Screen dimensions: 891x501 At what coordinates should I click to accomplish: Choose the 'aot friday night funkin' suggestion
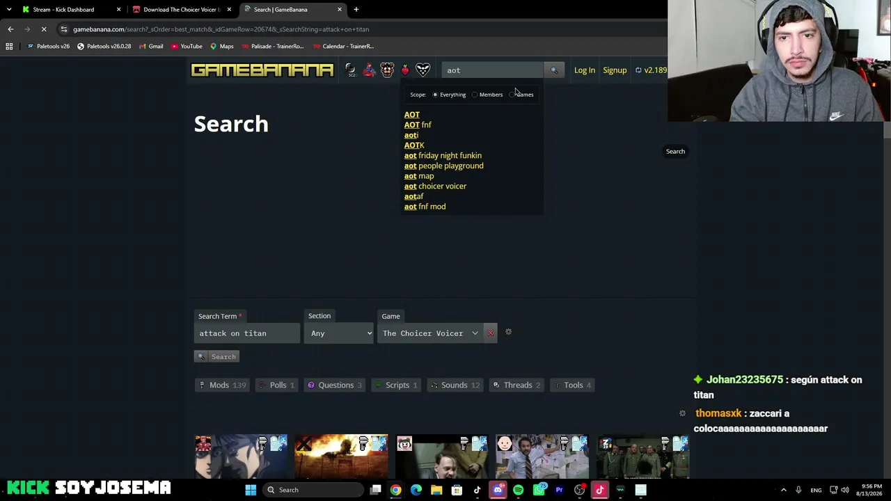pyautogui.click(x=443, y=155)
